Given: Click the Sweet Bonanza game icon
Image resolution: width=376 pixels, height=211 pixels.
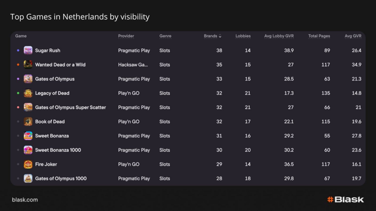Looking at the screenshot, I should click(28, 136).
